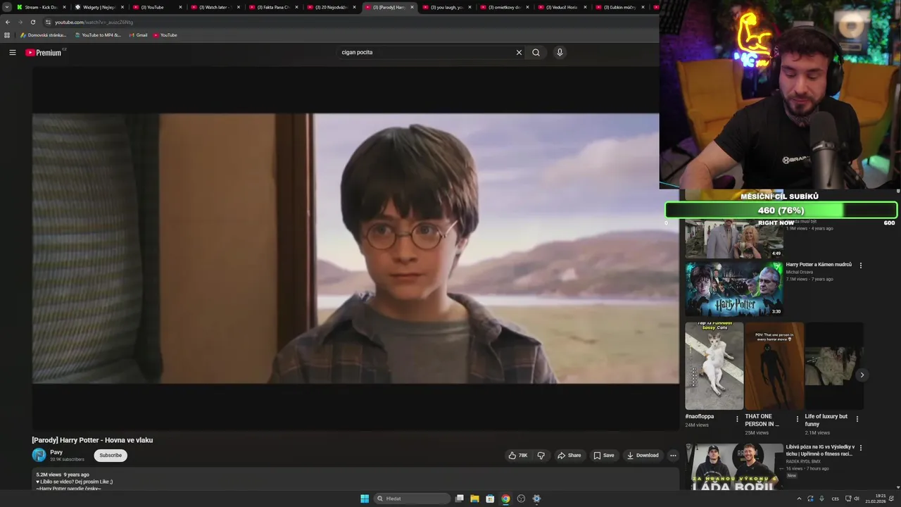Open Task View on the taskbar
This screenshot has width=901, height=507.
pyautogui.click(x=460, y=499)
